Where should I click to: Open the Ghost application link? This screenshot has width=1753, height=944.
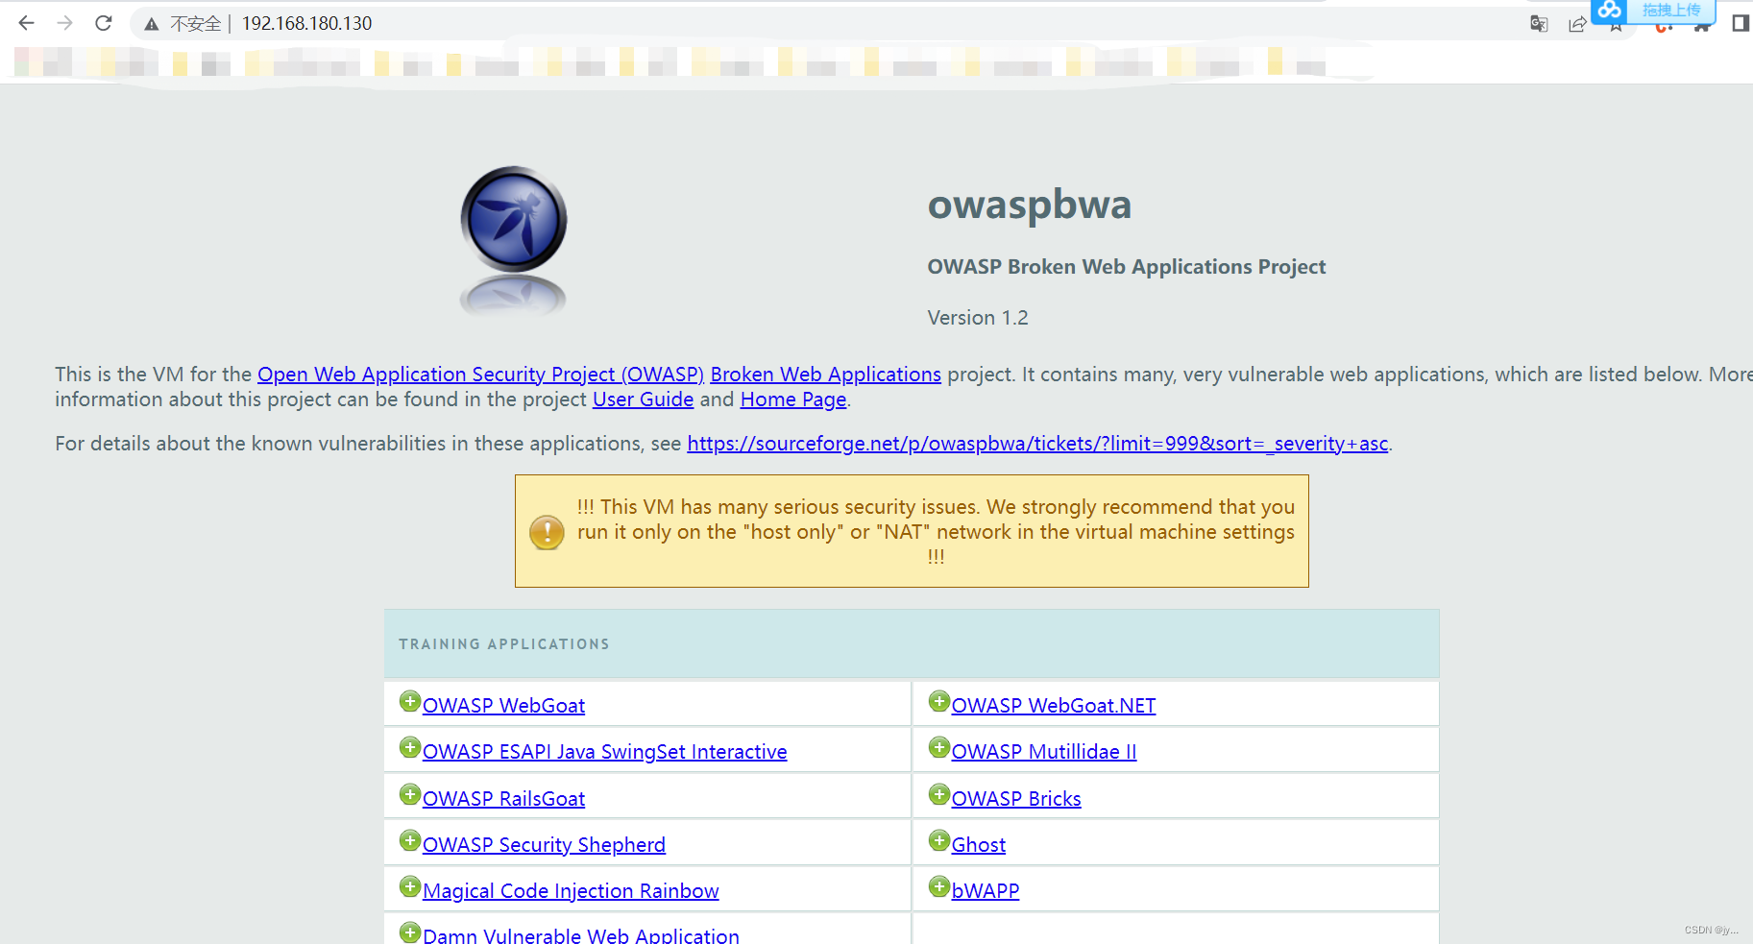click(979, 845)
